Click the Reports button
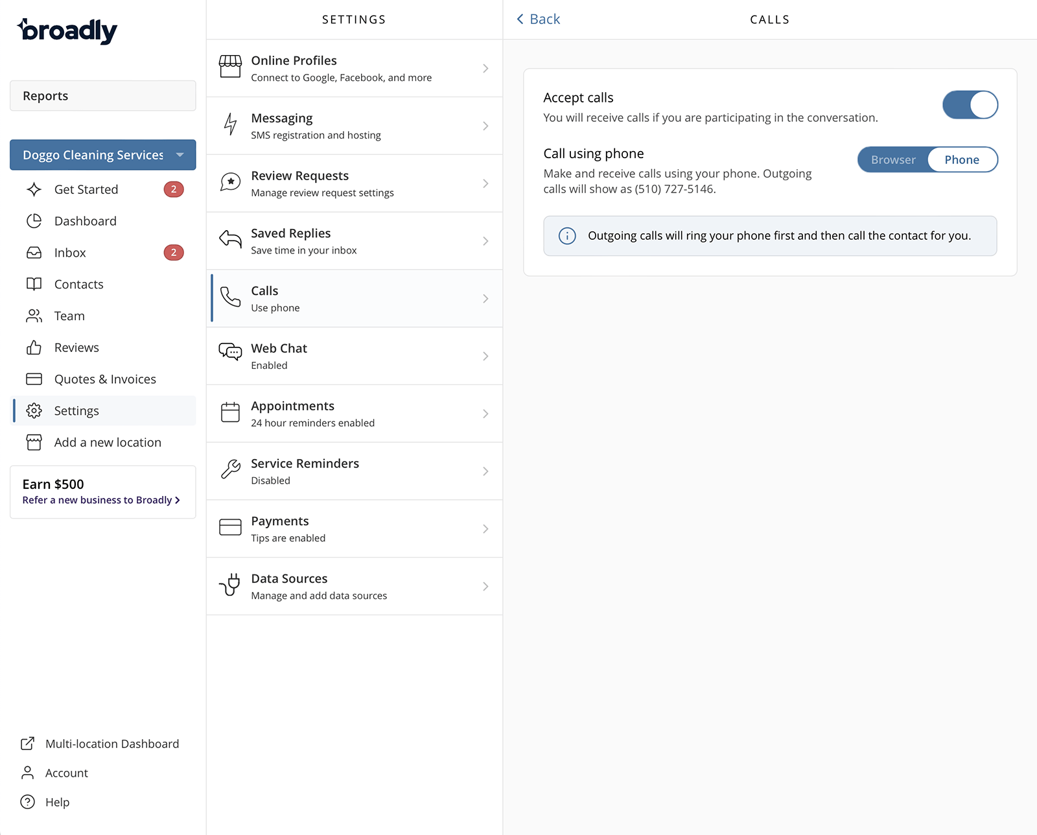The height and width of the screenshot is (835, 1037). 103,96
